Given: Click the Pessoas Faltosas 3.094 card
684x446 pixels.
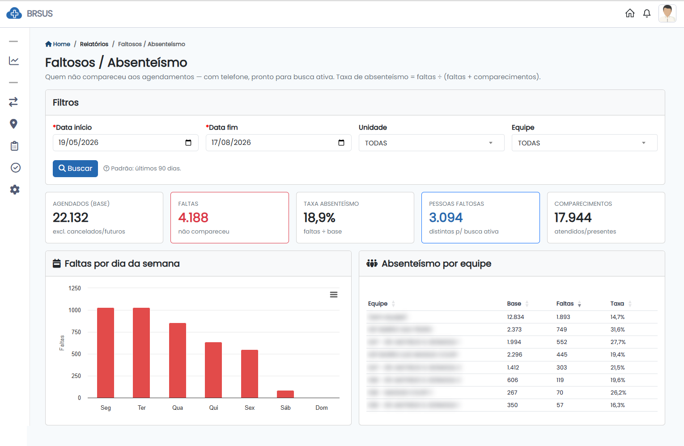Looking at the screenshot, I should 480,217.
